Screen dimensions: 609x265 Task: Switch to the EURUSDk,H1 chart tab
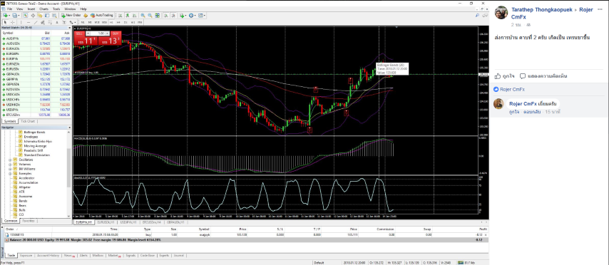106,222
